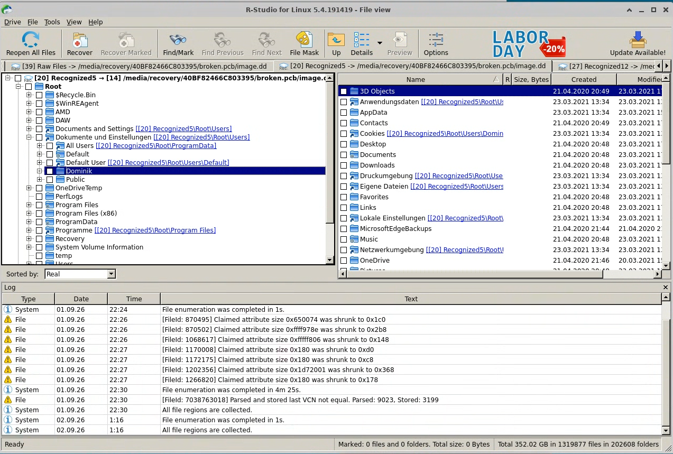This screenshot has height=454, width=673.
Task: Click the file list horizontal scrollbar left arrow
Action: [342, 274]
